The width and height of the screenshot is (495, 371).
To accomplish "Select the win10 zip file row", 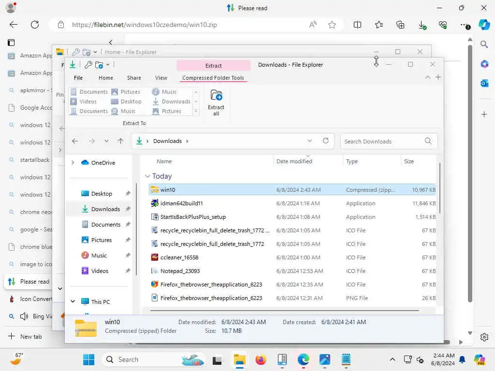I will [292, 189].
